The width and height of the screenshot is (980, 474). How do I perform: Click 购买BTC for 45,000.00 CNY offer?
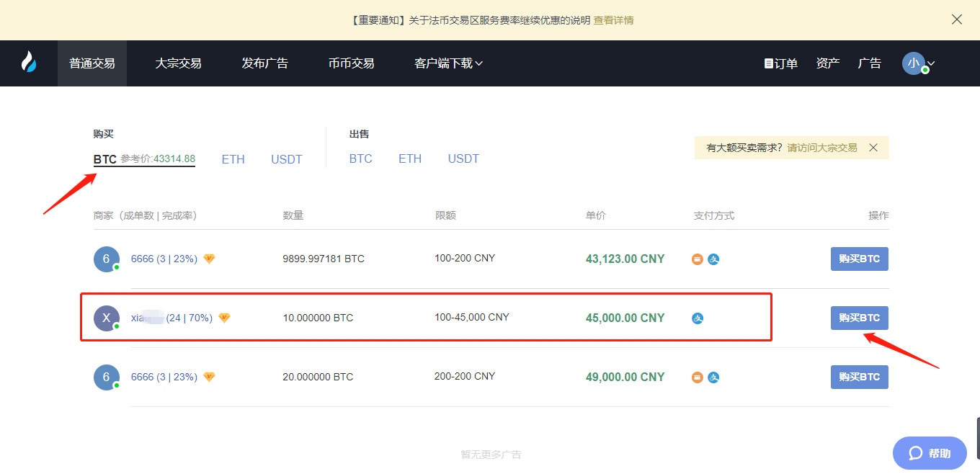[x=860, y=318]
